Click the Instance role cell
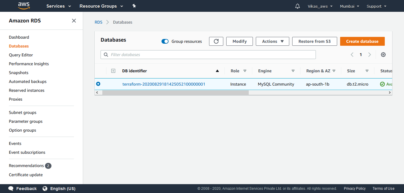The width and height of the screenshot is (404, 193). pos(238,84)
